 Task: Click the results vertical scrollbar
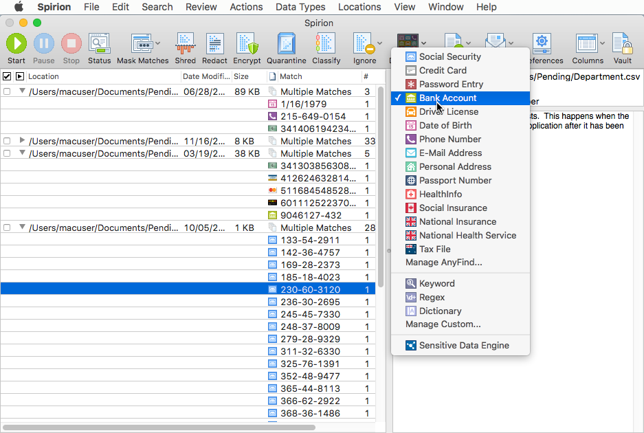point(381,187)
